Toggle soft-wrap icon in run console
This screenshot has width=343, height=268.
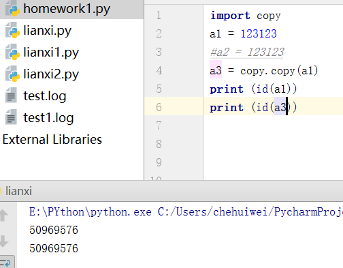(x=5, y=263)
